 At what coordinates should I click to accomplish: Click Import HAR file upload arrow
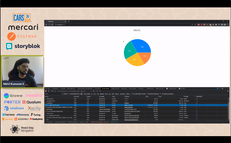click(97, 91)
